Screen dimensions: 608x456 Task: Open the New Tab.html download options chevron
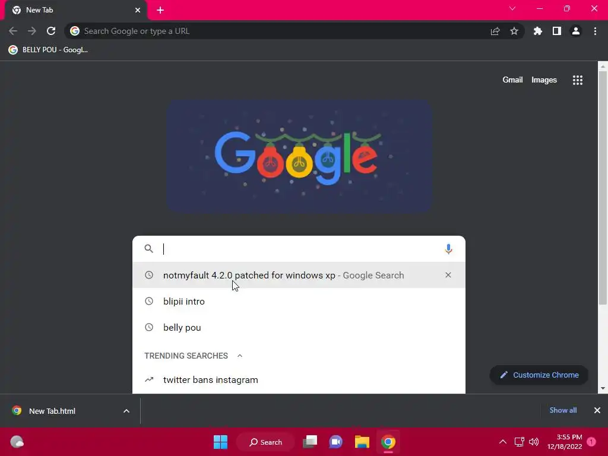[x=126, y=411]
